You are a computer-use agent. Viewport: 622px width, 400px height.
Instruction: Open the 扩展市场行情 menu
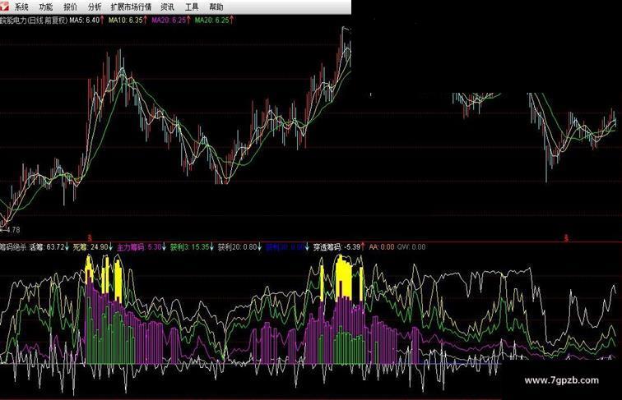click(x=131, y=7)
